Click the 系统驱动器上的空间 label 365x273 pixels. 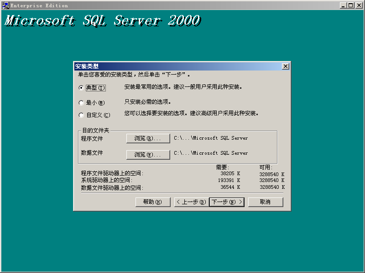click(x=107, y=180)
